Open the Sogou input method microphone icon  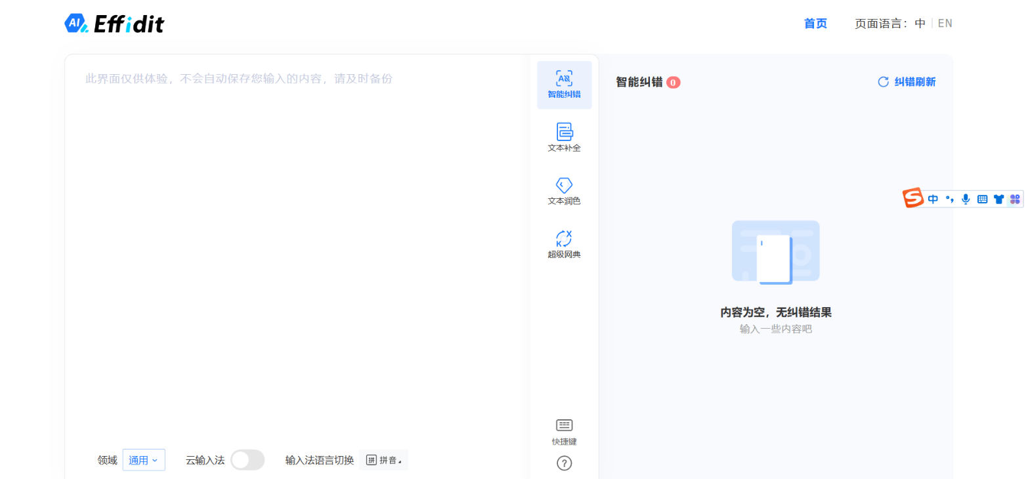pyautogui.click(x=966, y=198)
